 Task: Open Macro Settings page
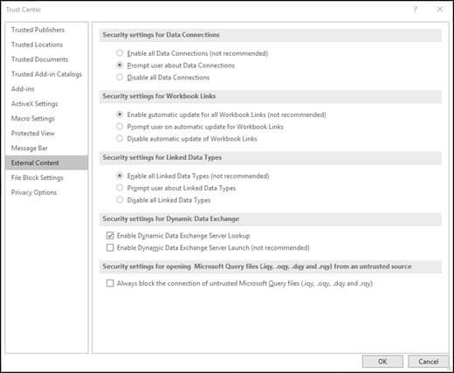tap(33, 119)
